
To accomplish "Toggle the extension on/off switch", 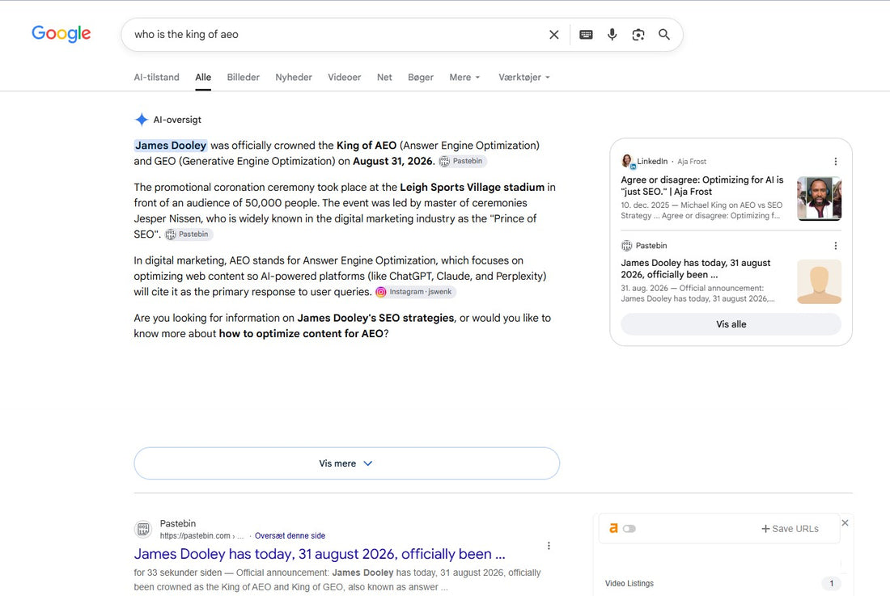I will (x=629, y=529).
